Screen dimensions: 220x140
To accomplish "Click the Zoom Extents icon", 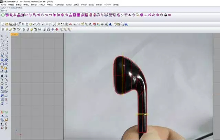I will pyautogui.click(x=54, y=24).
